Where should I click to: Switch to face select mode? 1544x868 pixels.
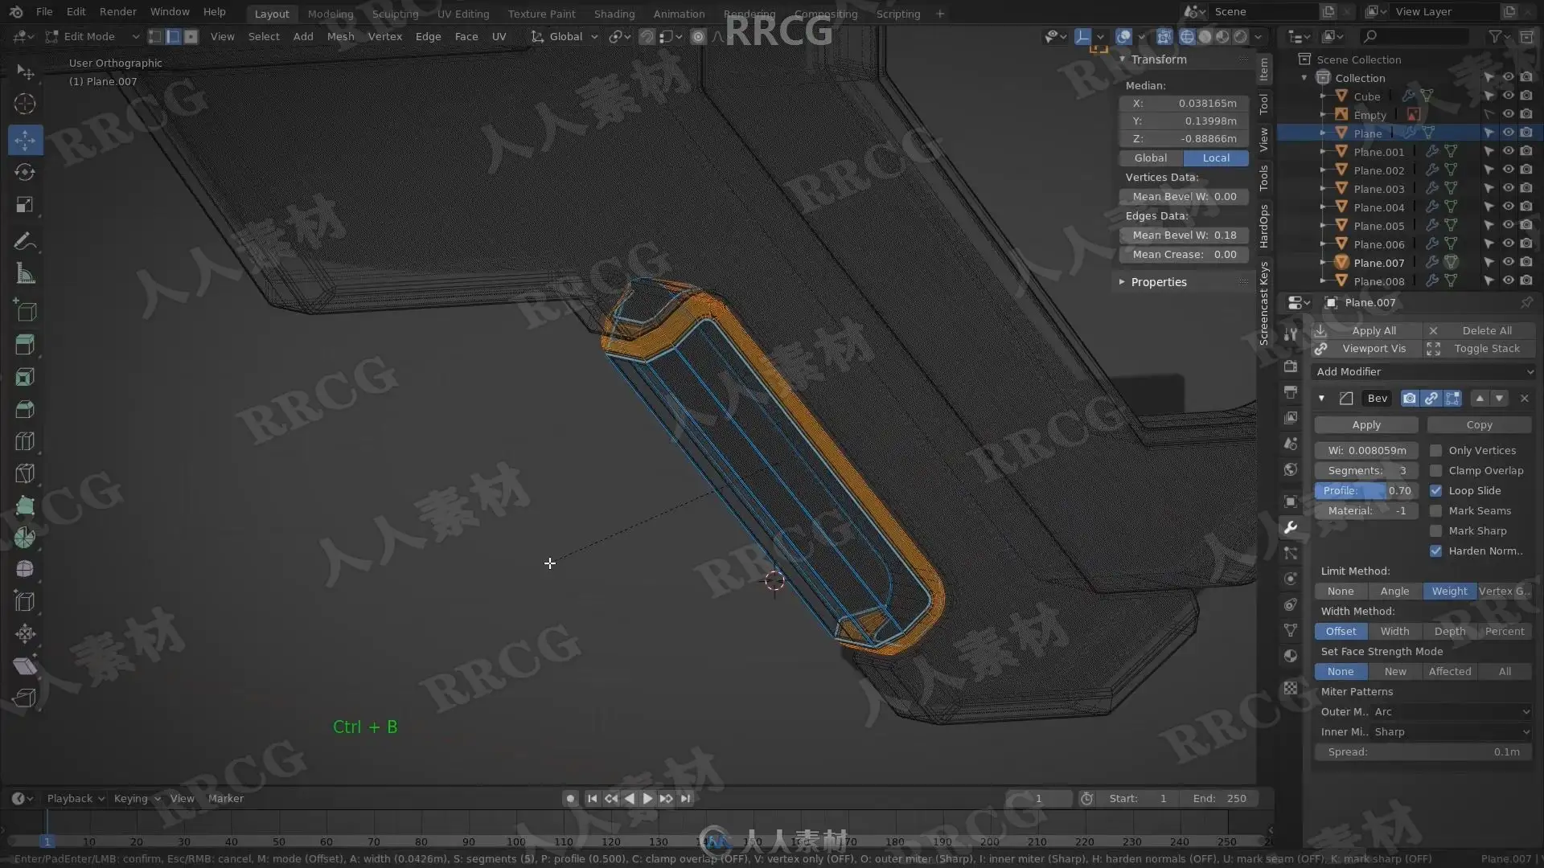pos(191,36)
